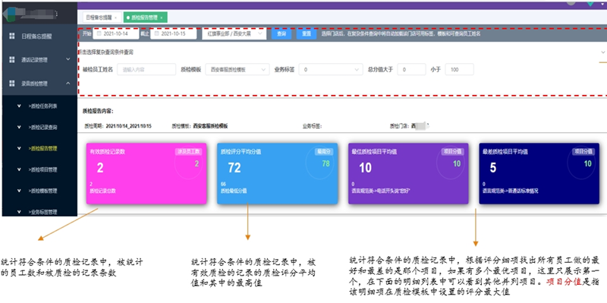This screenshot has width=607, height=303.
Task: Click the text 语言规范类->普通话标准情况
Action: [510, 191]
